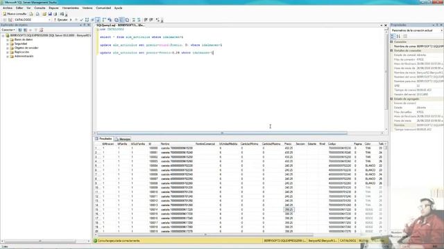Toggle the Results to Grid icon
Viewport: 444px width, 249px height.
click(122, 20)
